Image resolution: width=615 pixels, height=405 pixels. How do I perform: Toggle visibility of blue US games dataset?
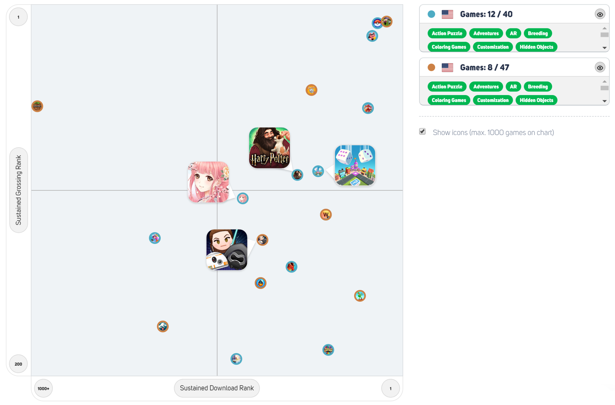(x=600, y=14)
